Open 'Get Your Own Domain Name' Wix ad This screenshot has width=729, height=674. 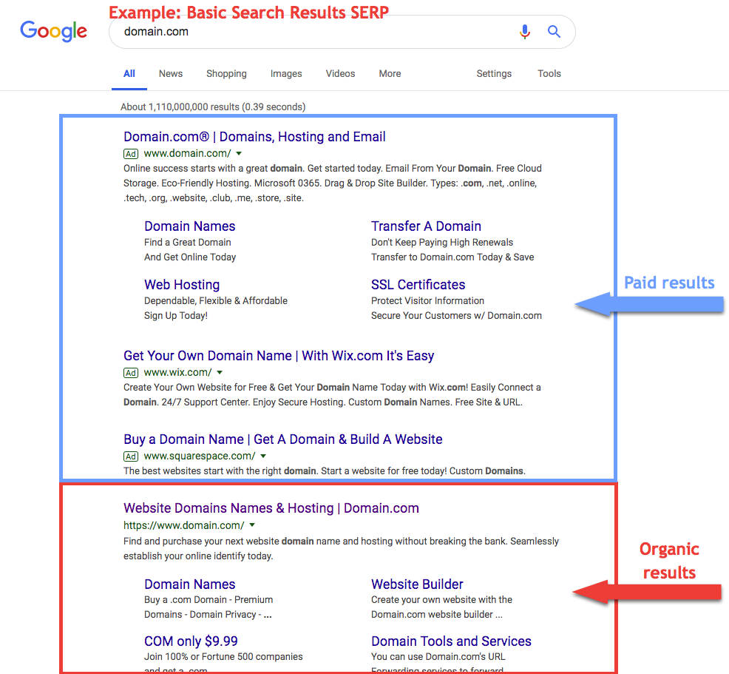[279, 356]
